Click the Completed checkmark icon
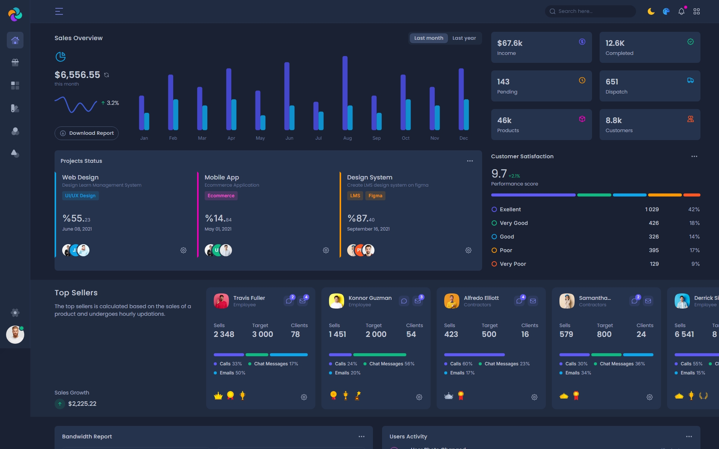 click(x=691, y=42)
